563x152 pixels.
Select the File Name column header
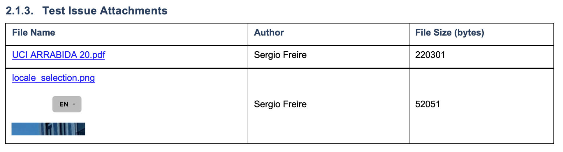[x=34, y=32]
